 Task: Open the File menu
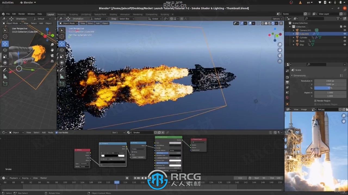point(8,14)
